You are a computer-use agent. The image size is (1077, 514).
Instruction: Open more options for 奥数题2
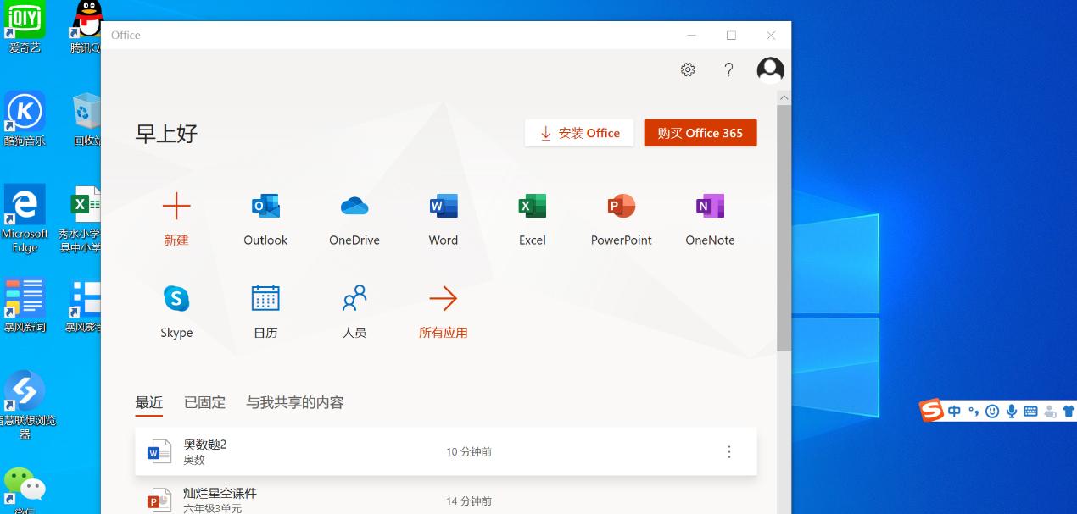pos(729,452)
